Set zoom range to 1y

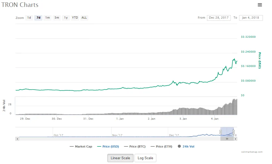coord(66,18)
